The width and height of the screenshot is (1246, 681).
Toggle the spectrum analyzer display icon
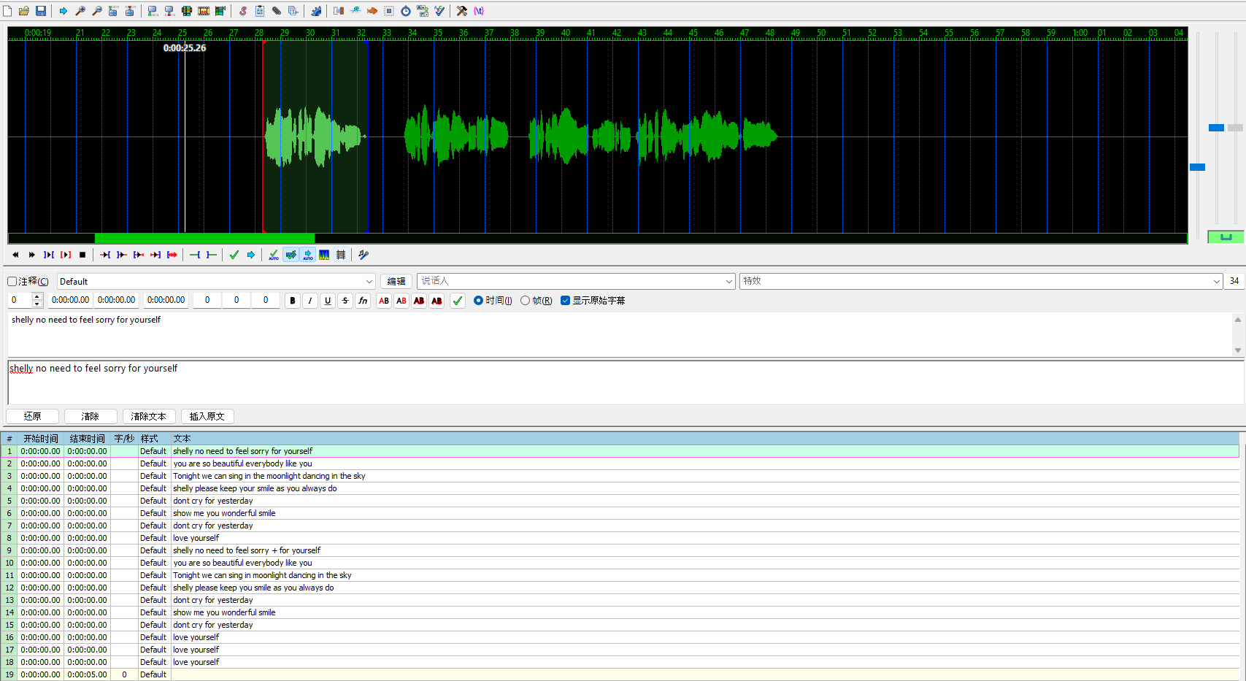pyautogui.click(x=324, y=255)
